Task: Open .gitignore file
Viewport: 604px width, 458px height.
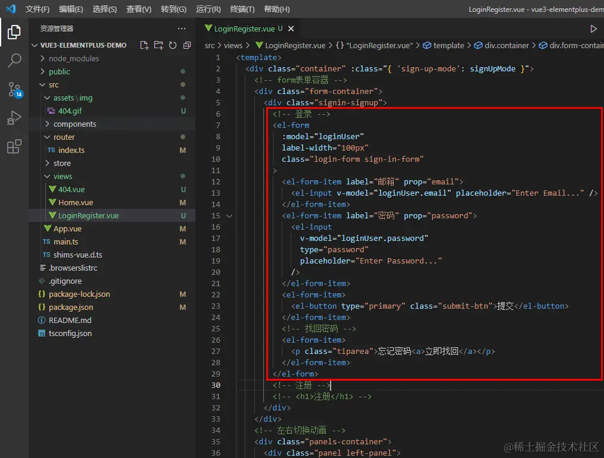Action: [112, 281]
